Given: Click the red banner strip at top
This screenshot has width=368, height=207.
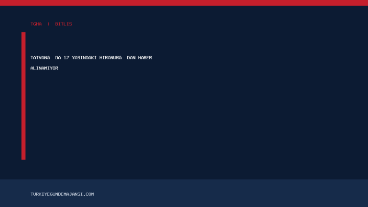Looking at the screenshot, I should (x=184, y=3).
